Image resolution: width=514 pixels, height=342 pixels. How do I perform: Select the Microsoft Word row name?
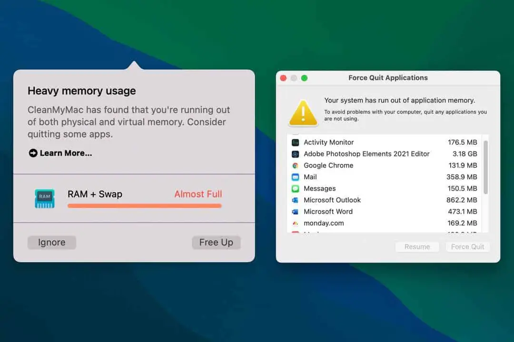click(x=328, y=212)
